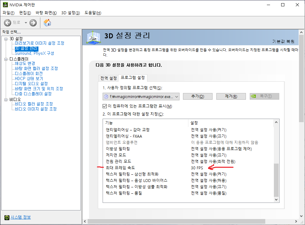Click the 30 FPS setting value
The width and height of the screenshot is (305, 225).
click(197, 168)
